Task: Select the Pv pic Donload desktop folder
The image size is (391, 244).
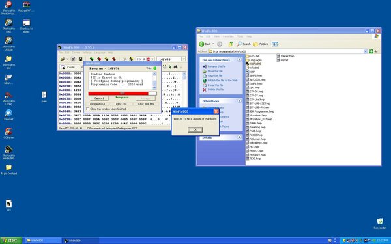Action: point(8,169)
